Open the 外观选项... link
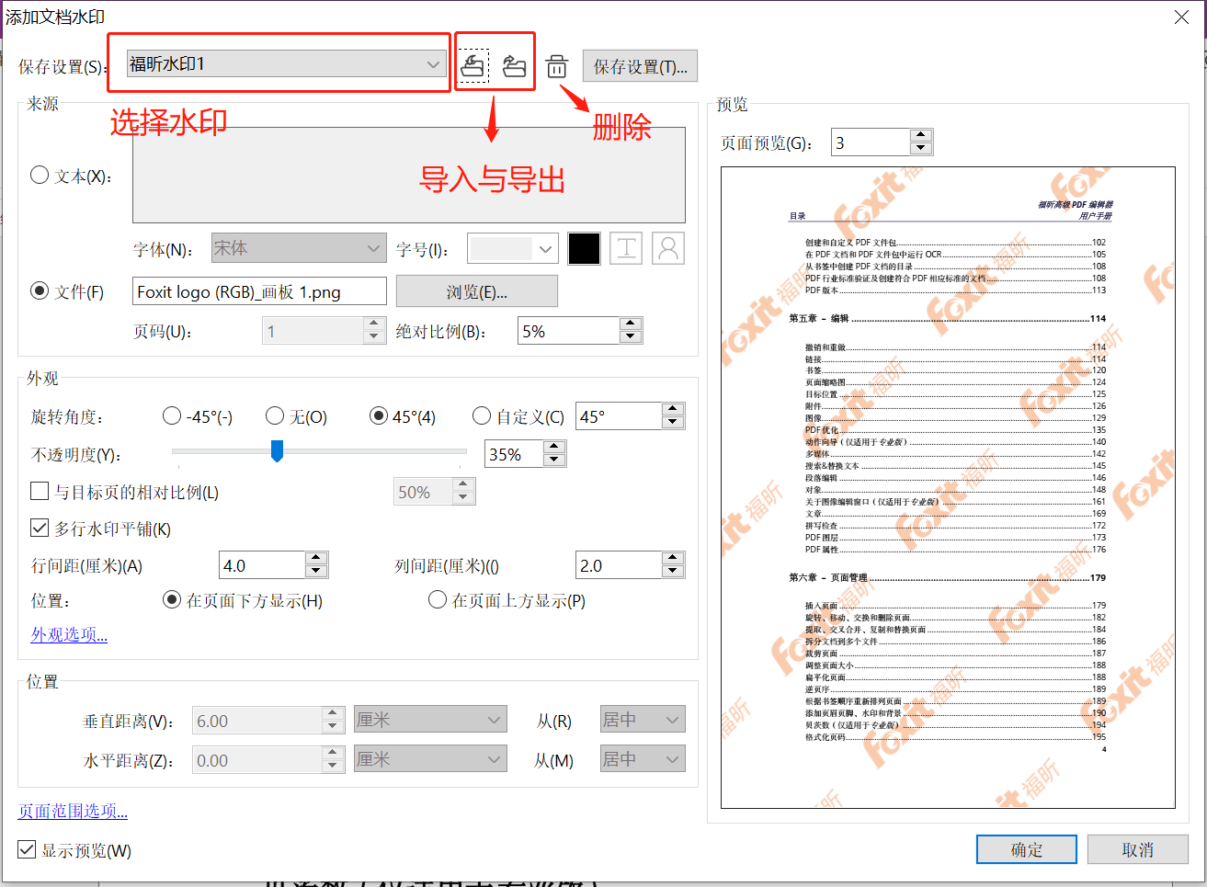The image size is (1207, 887). pyautogui.click(x=69, y=634)
